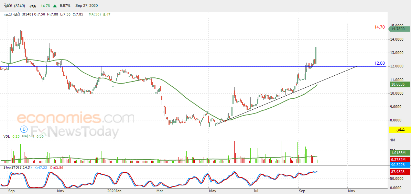This screenshot has height=194, width=411.
Task: Click the 9.0000 price axis label
Action: 397,107
